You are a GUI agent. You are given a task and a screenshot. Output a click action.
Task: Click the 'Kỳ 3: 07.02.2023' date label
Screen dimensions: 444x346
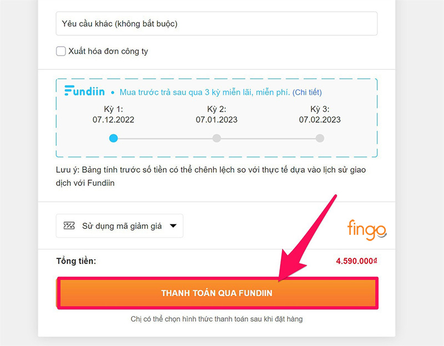click(x=320, y=114)
